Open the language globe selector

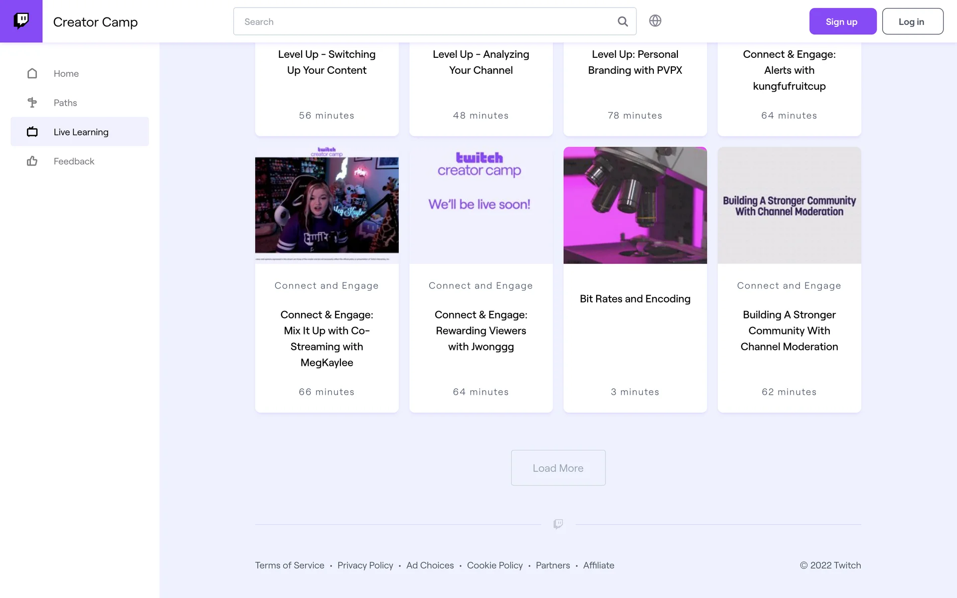click(655, 21)
